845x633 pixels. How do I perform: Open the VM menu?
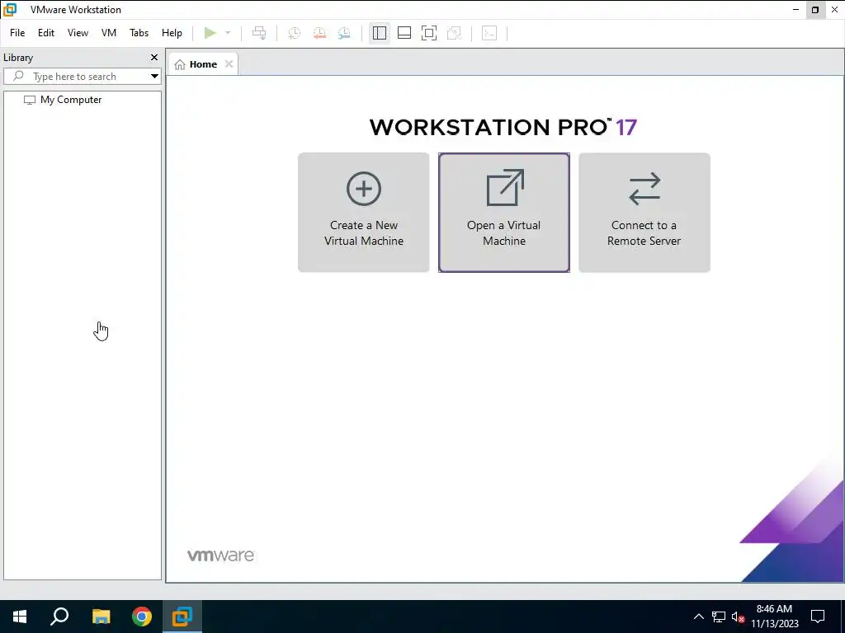tap(109, 33)
